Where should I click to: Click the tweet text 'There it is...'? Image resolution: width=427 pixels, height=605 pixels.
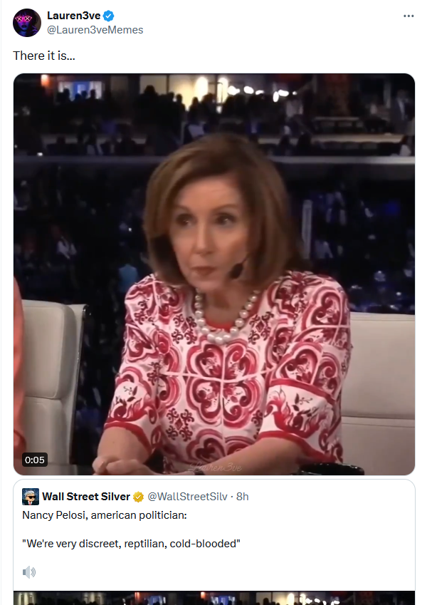[x=44, y=56]
